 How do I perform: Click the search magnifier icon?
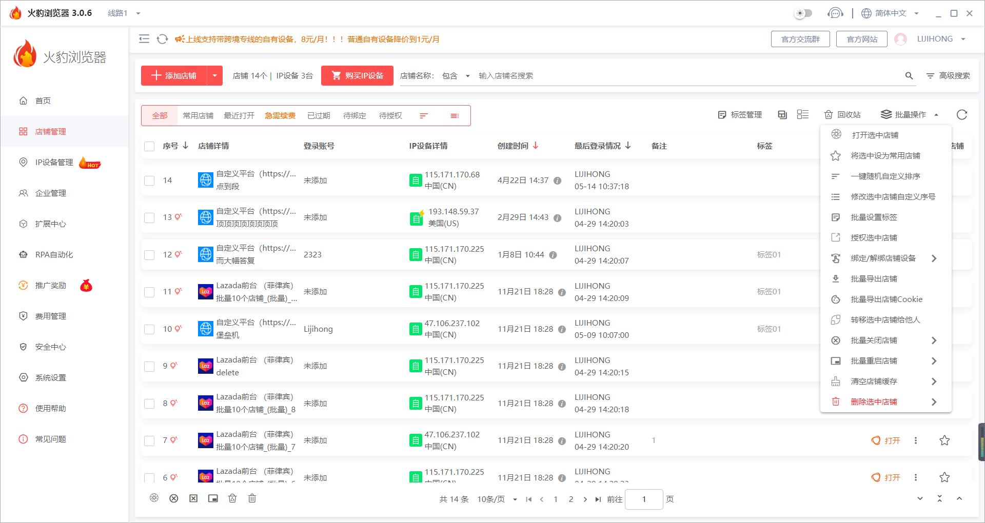[909, 76]
